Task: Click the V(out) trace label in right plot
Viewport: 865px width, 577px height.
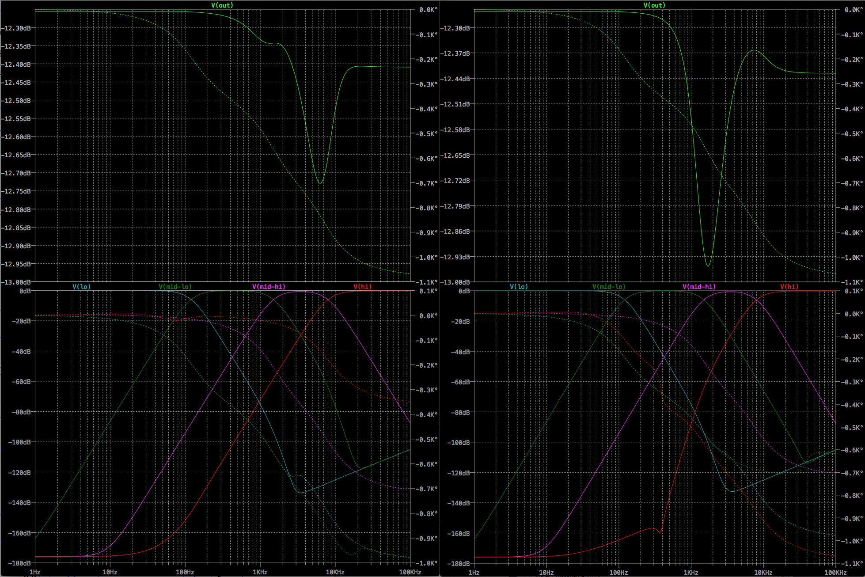Action: coord(654,5)
